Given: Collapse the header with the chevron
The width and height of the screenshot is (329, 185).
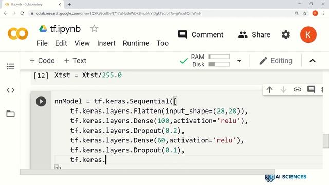Looking at the screenshot, I should click(x=313, y=61).
